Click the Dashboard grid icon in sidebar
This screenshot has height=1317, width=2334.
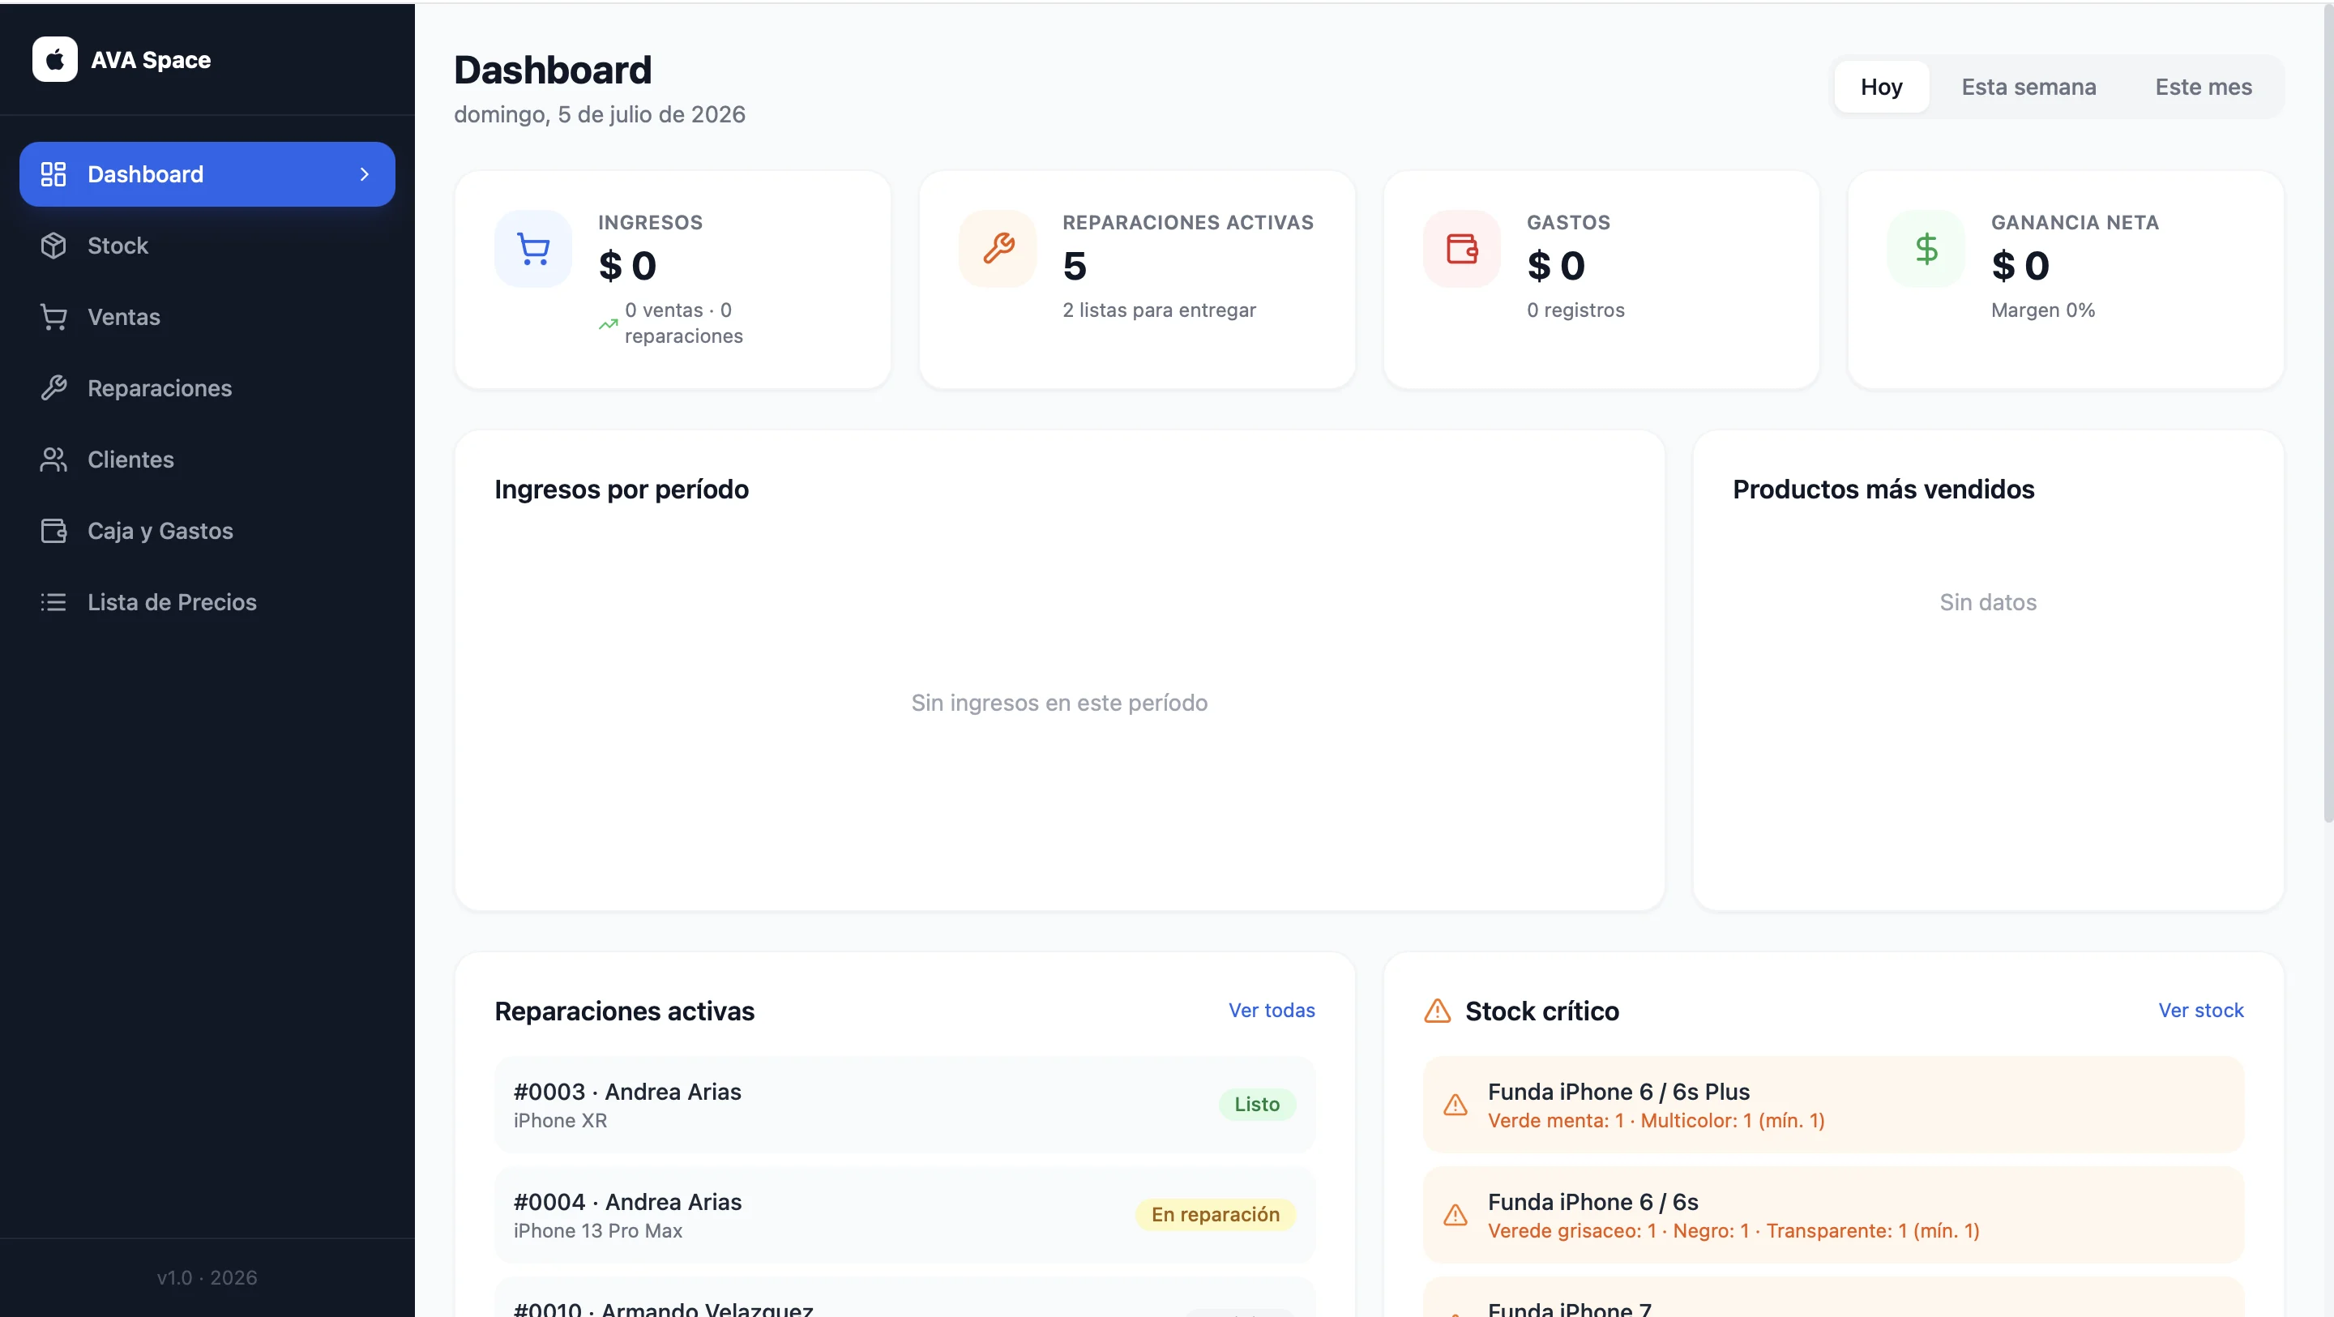[x=53, y=174]
